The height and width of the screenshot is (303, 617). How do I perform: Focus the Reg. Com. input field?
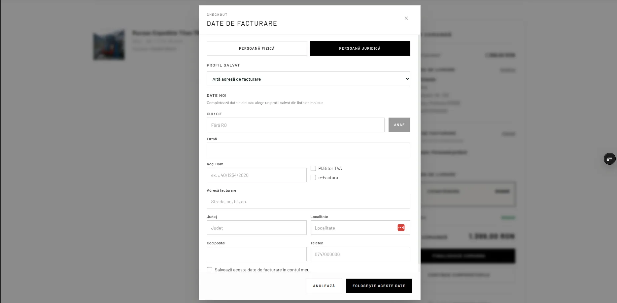pos(257,175)
